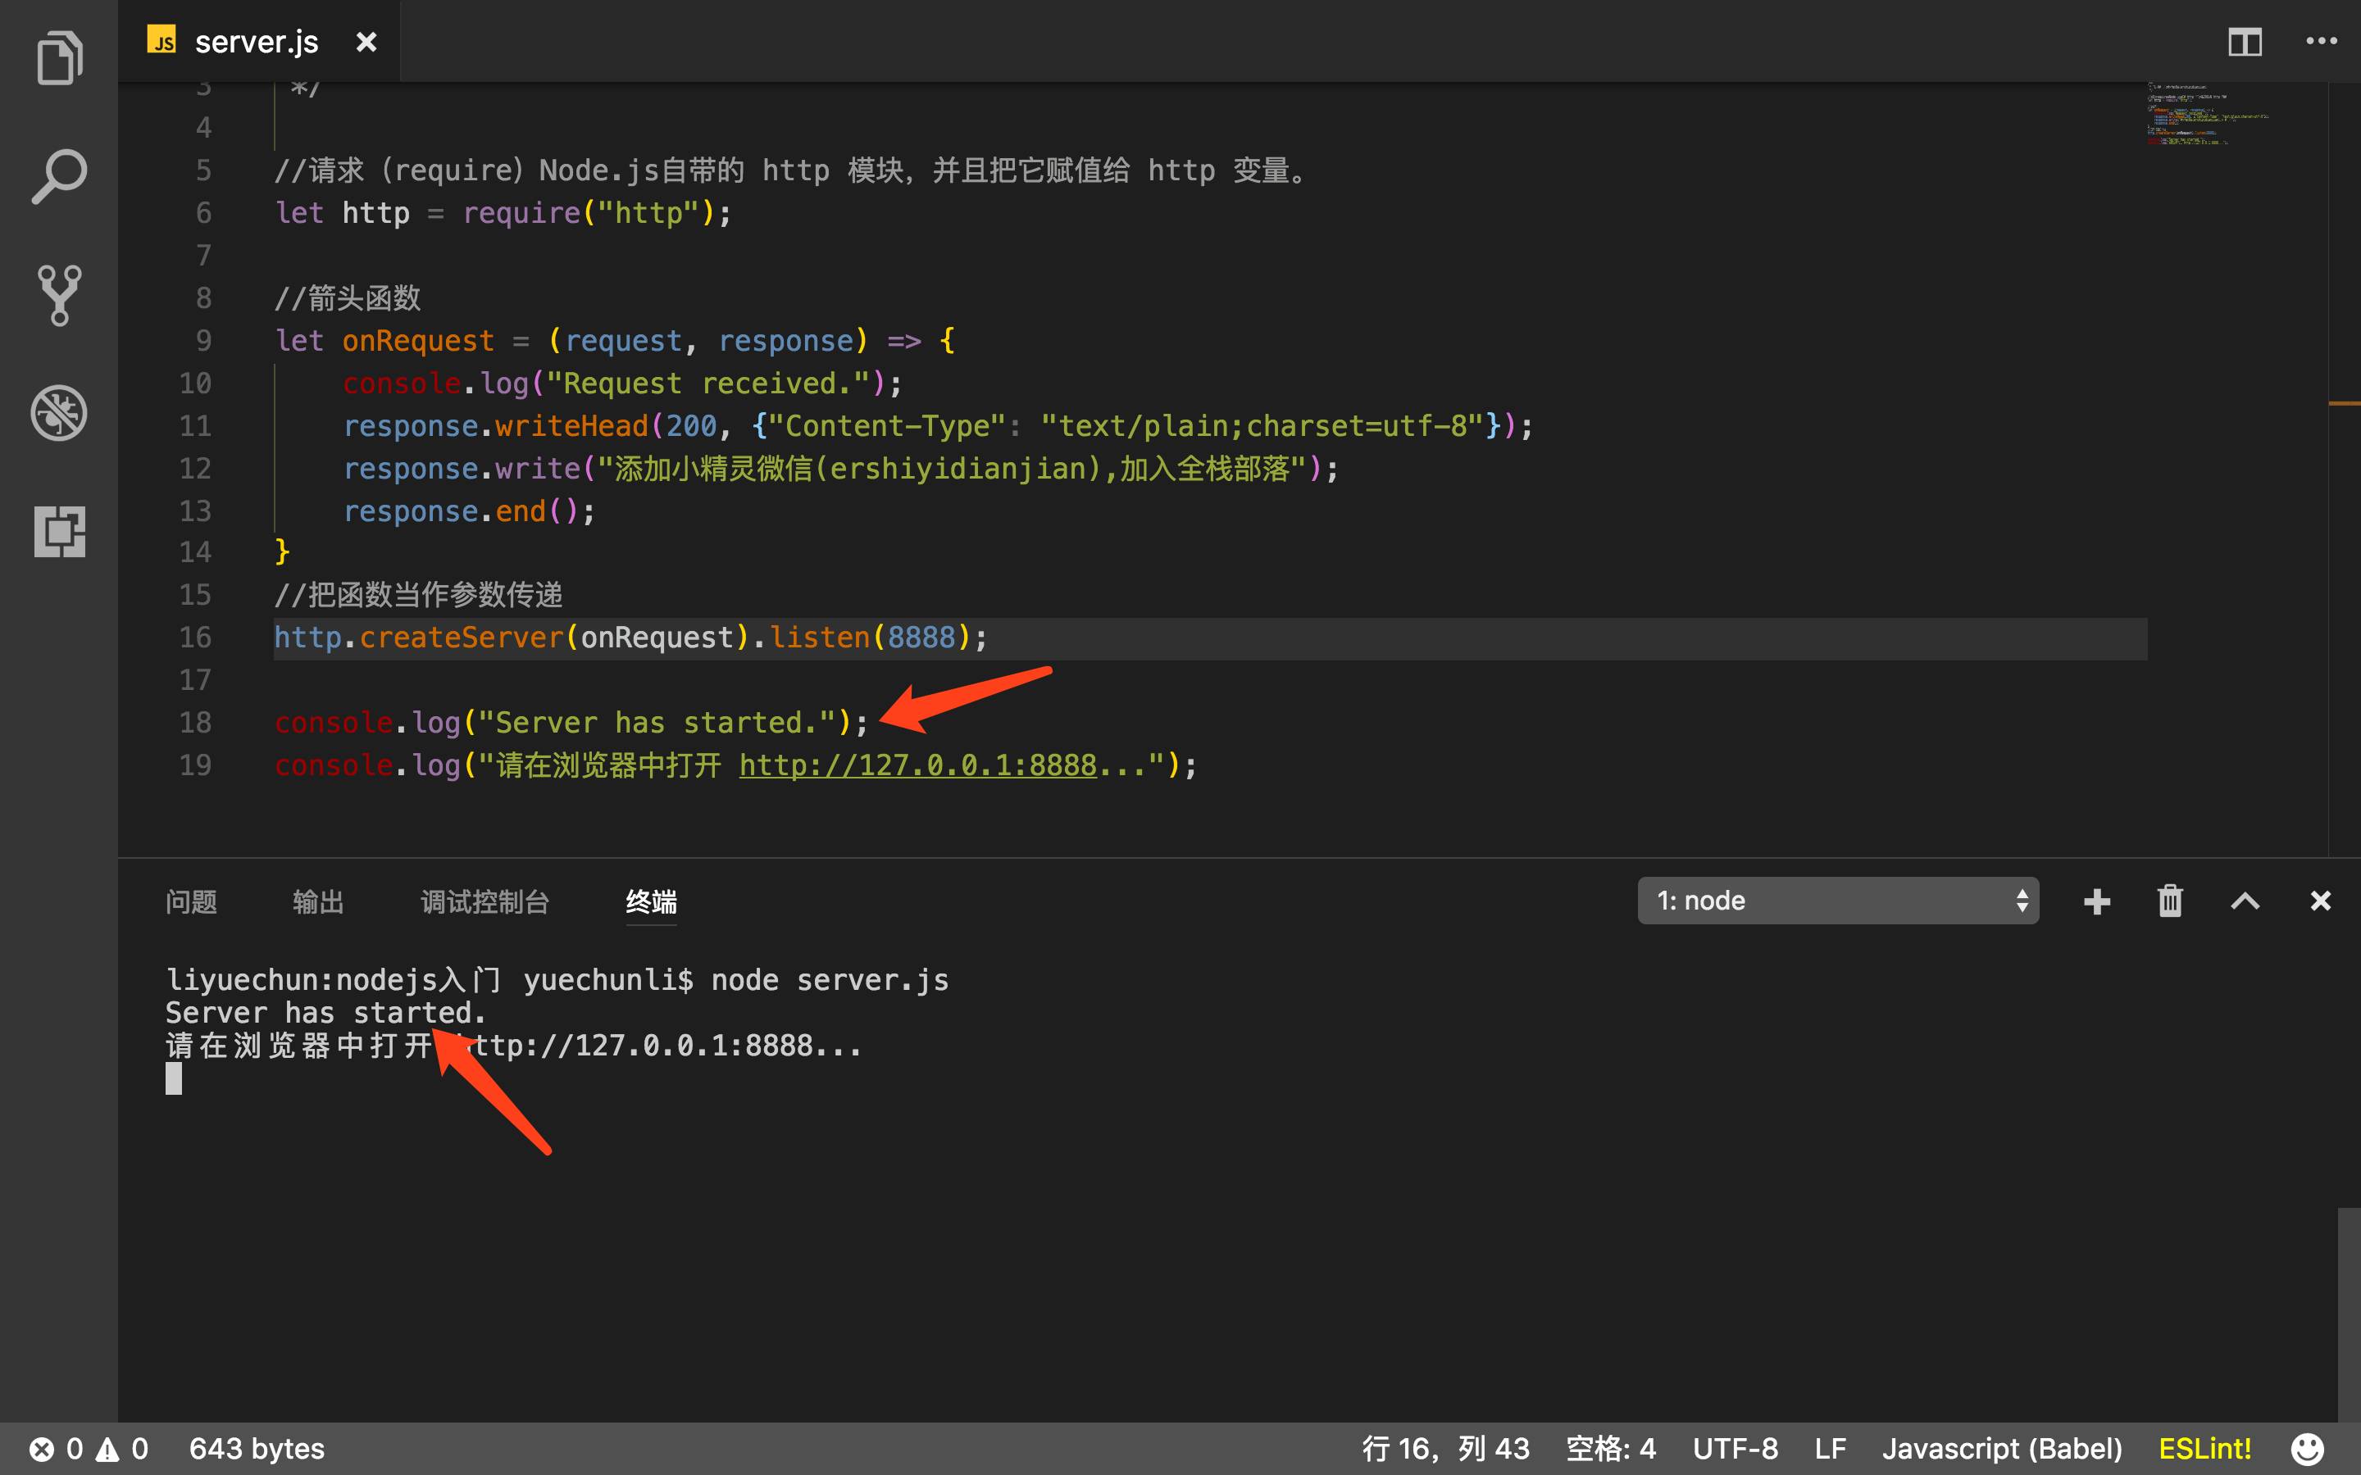Maximize the panel with chevron up icon
This screenshot has height=1475, width=2361.
coord(2245,901)
